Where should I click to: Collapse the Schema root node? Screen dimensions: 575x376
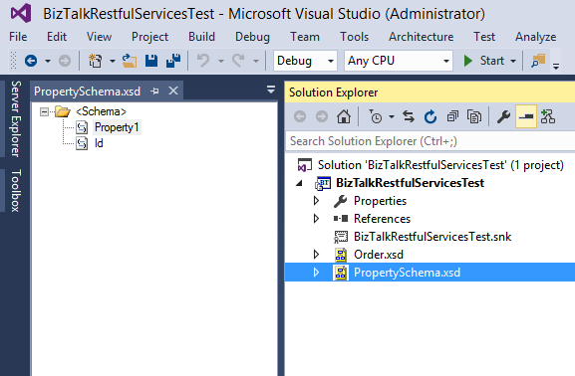(x=44, y=111)
